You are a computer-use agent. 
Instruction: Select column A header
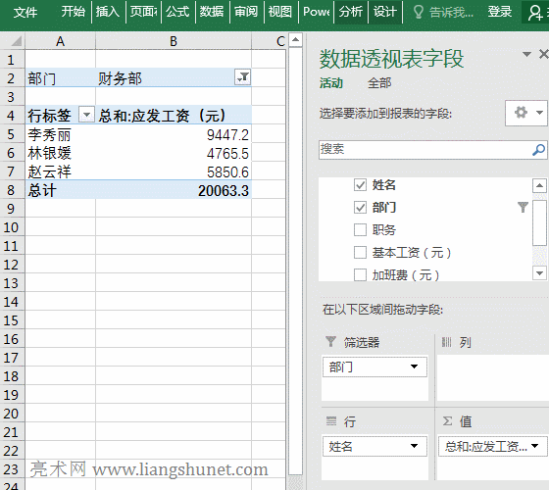(60, 41)
